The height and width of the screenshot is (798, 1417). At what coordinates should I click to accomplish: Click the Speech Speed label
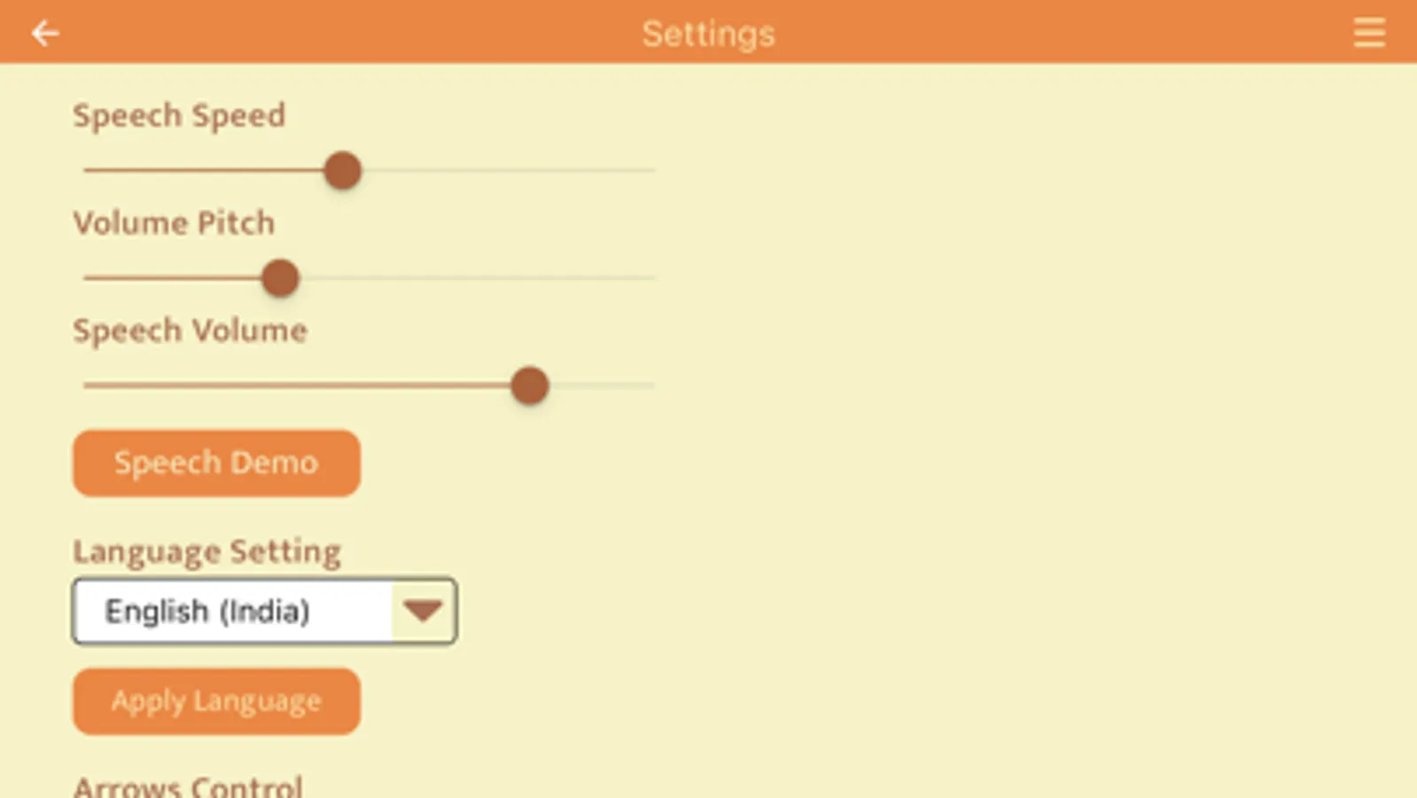click(179, 115)
